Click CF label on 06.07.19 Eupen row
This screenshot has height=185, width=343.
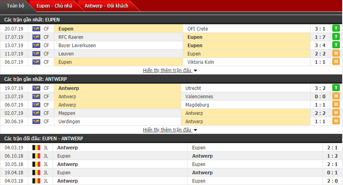pos(46,62)
